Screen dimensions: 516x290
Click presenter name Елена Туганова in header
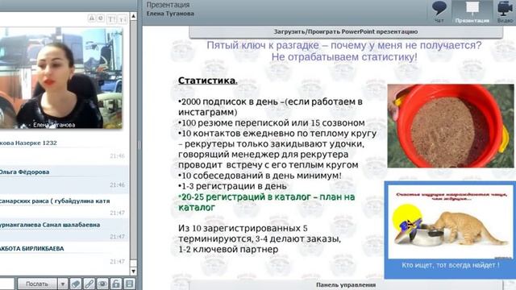pos(170,14)
